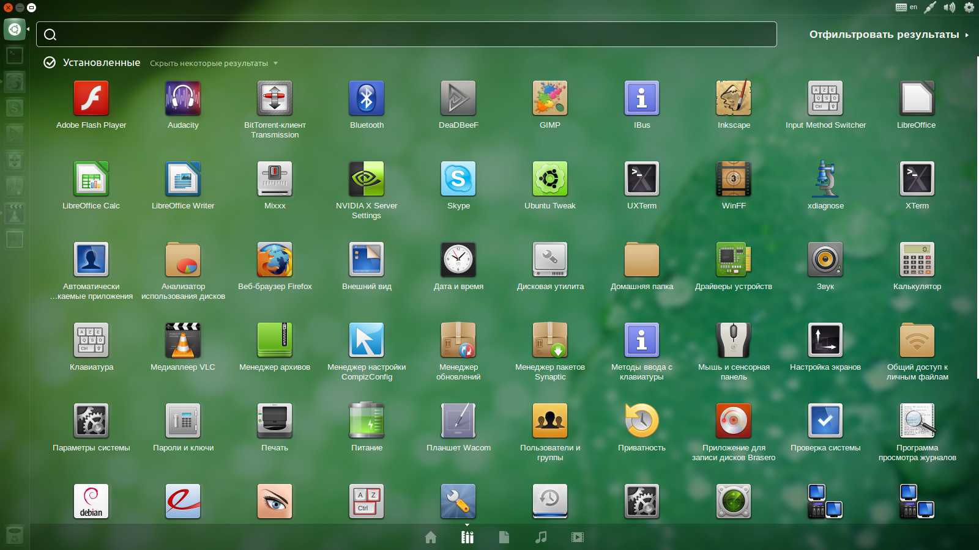Open Transmission BitTorrent client
Image resolution: width=979 pixels, height=550 pixels.
click(275, 98)
